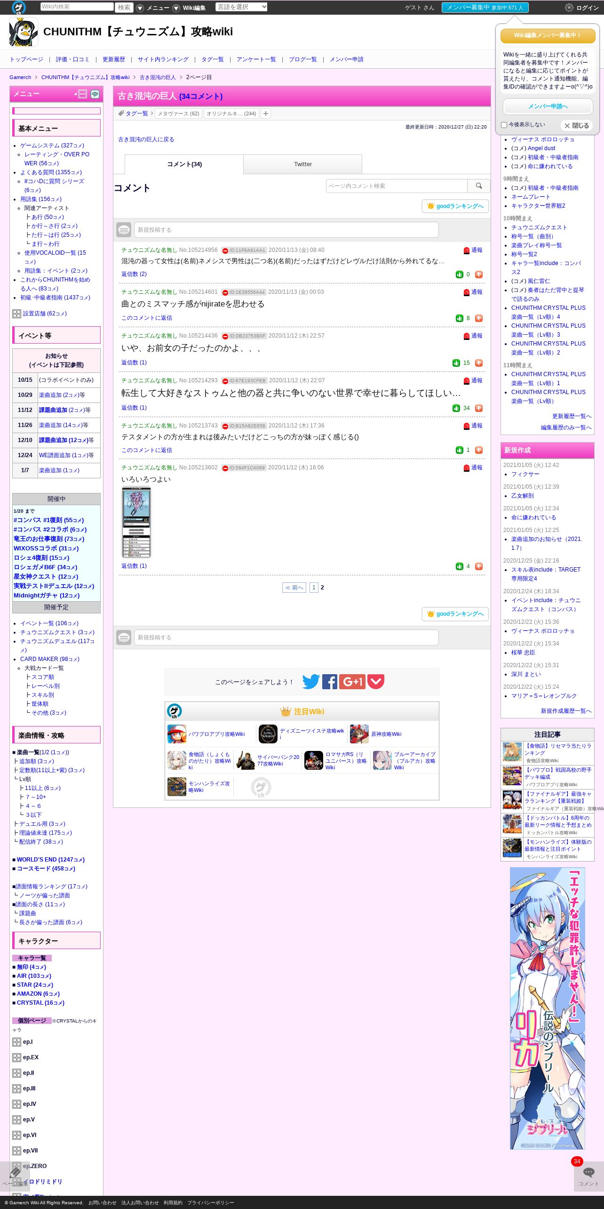Open the 評価・口コミ menu item
Image resolution: width=604 pixels, height=1209 pixels.
pyautogui.click(x=72, y=59)
